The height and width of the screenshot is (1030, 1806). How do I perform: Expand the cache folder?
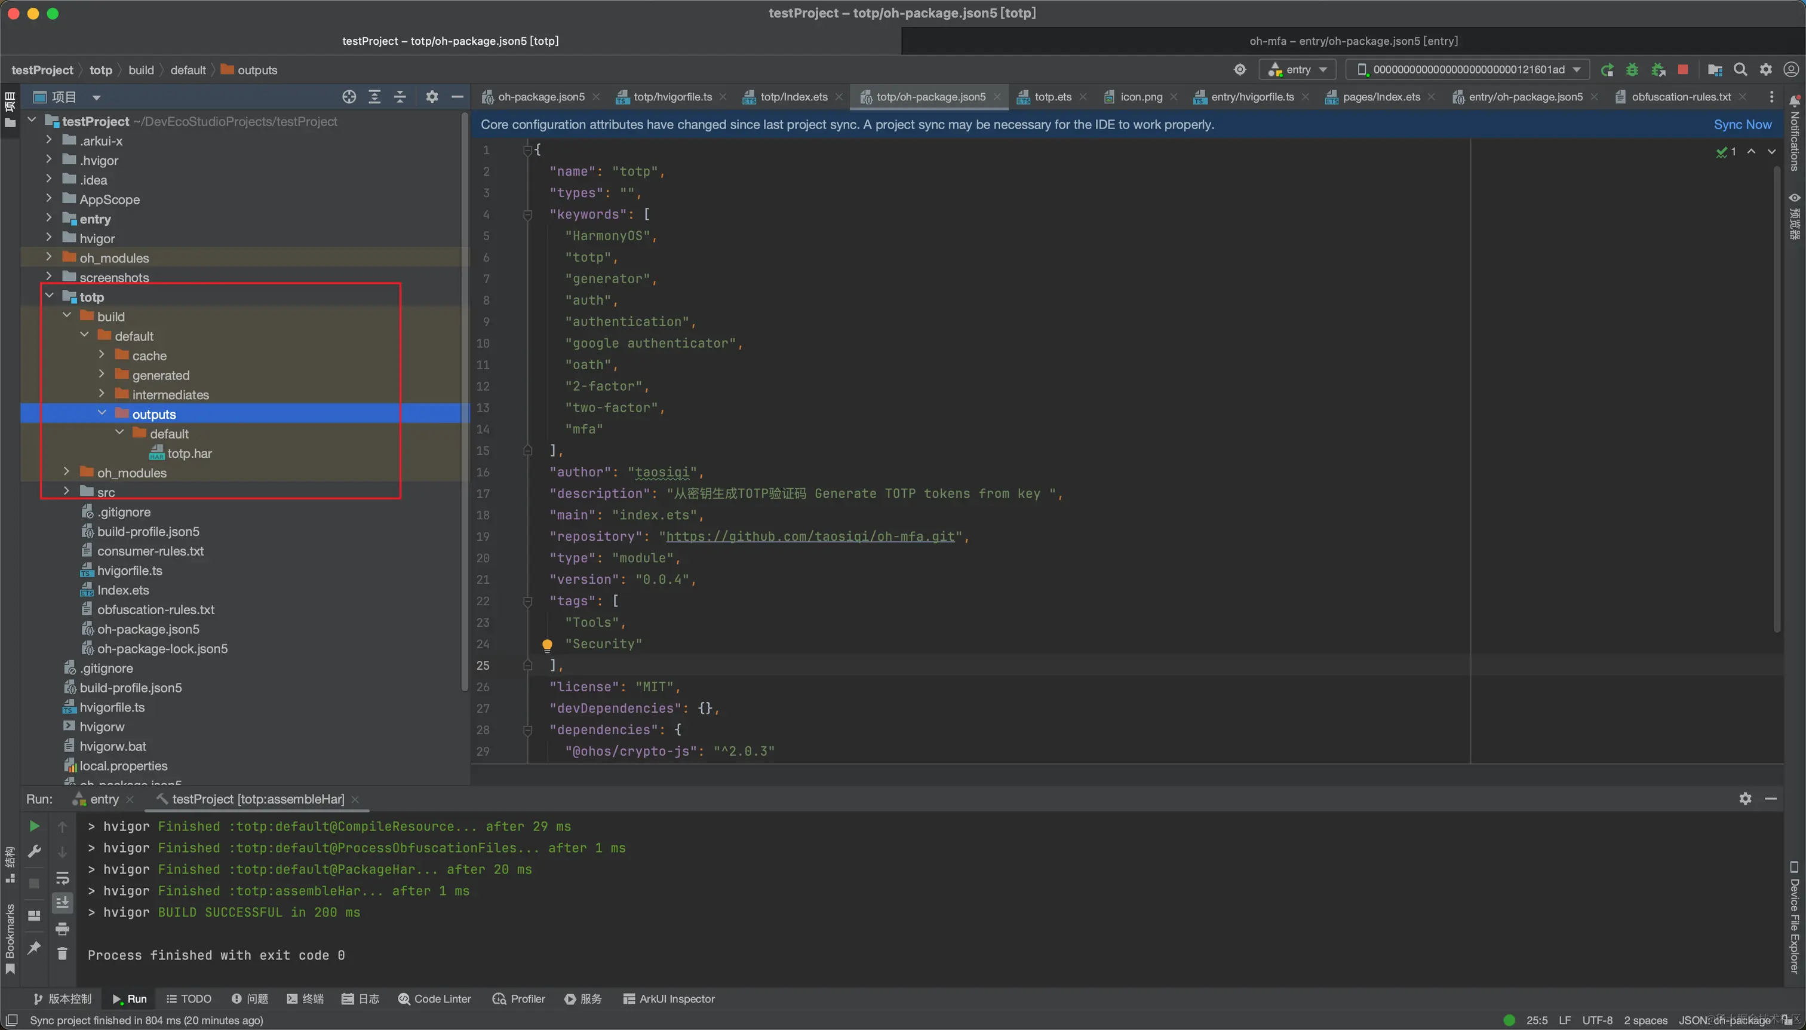pyautogui.click(x=102, y=355)
